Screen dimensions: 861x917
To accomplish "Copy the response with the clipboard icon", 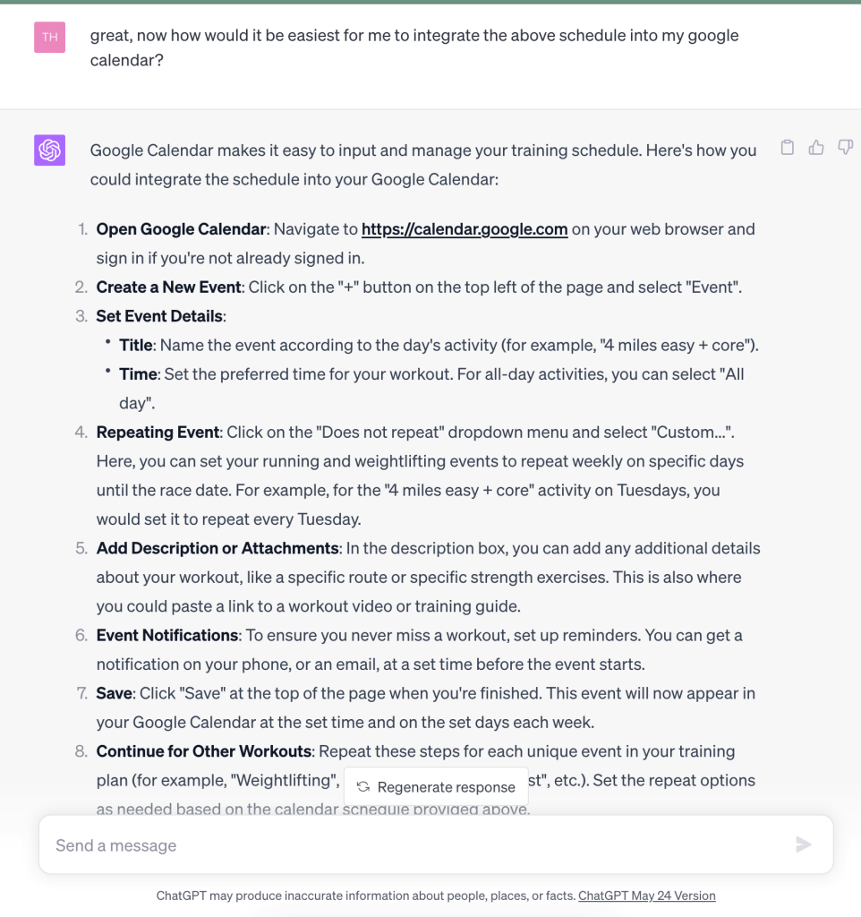I will point(787,148).
